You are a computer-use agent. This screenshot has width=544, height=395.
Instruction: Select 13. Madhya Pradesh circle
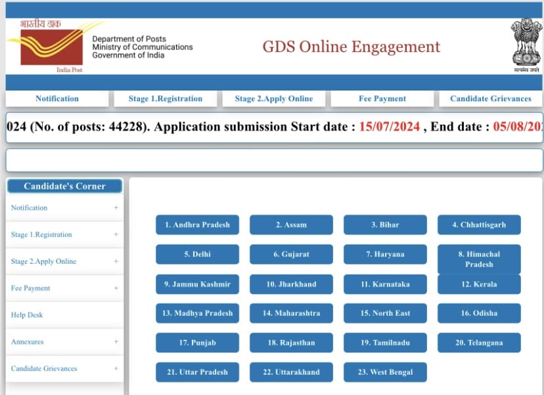click(197, 313)
